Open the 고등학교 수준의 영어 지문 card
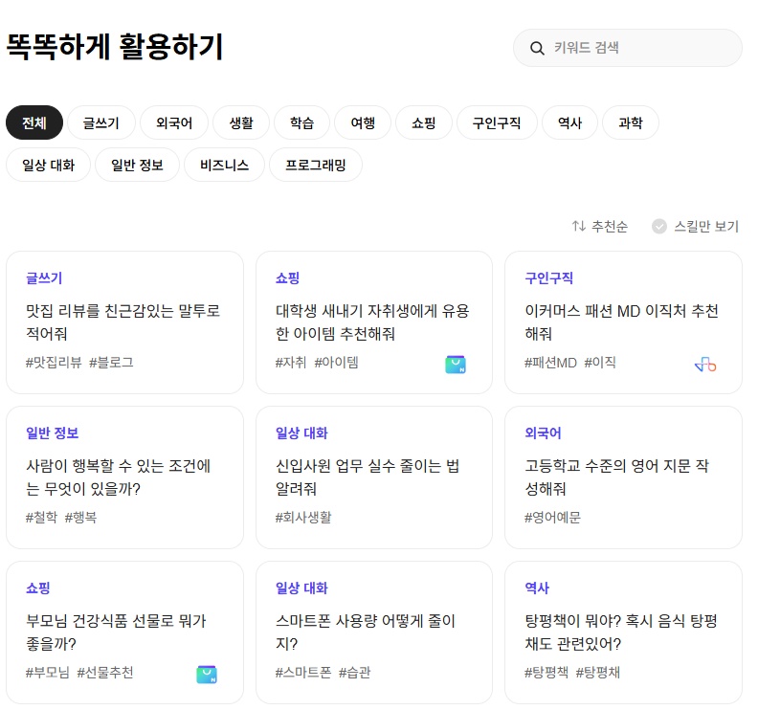 pyautogui.click(x=624, y=477)
